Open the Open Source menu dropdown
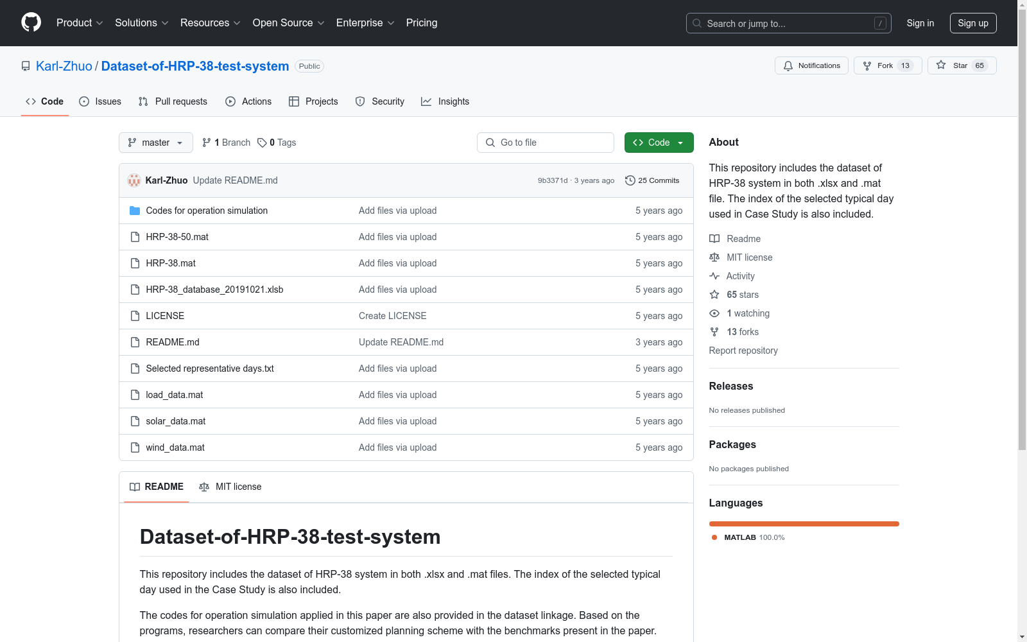Viewport: 1027px width, 642px height. point(288,22)
